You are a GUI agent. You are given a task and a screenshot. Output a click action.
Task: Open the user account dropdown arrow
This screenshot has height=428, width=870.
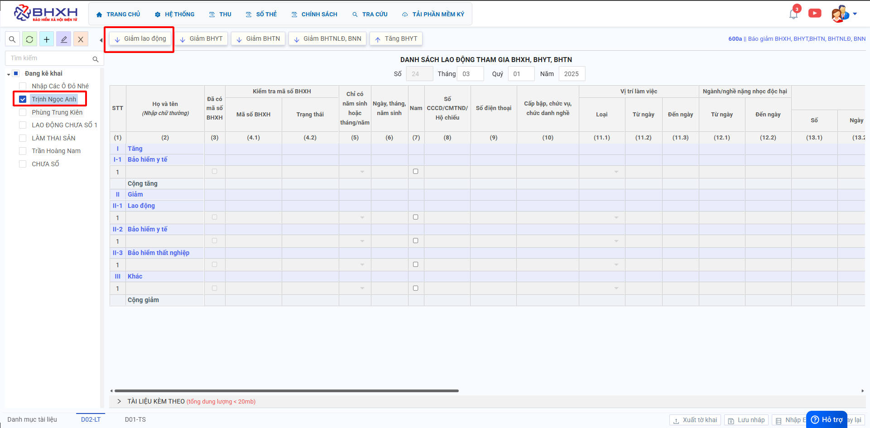coord(855,14)
